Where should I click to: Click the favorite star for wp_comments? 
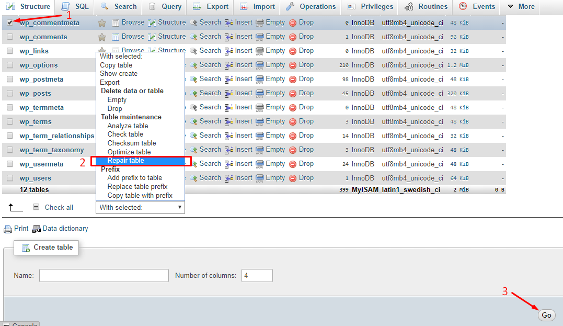(102, 37)
